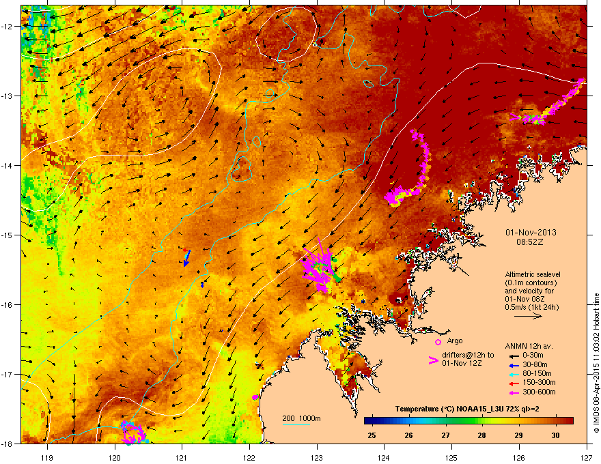601x464 pixels.
Task: Click the dark blue end of the temperature colorbar
Action: [x=370, y=421]
